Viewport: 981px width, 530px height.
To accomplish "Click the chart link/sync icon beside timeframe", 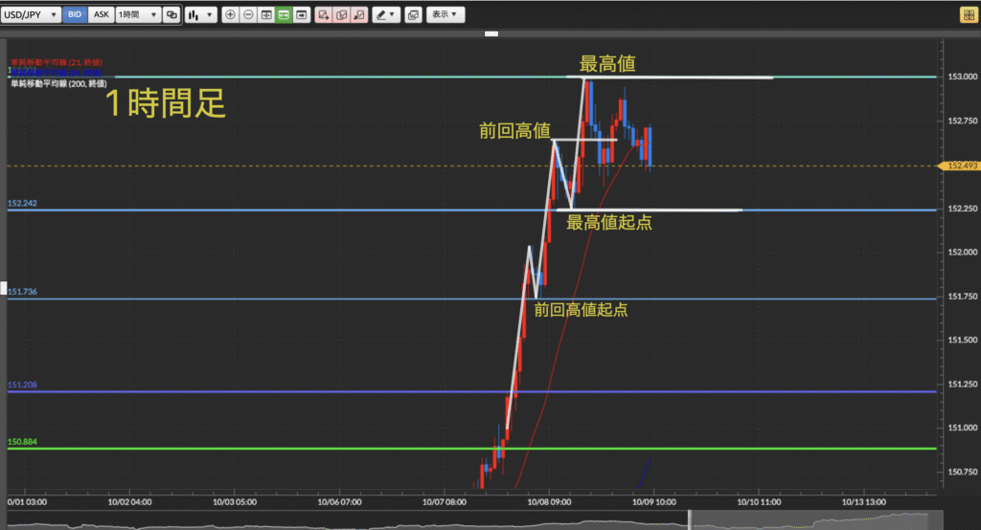I will click(171, 15).
